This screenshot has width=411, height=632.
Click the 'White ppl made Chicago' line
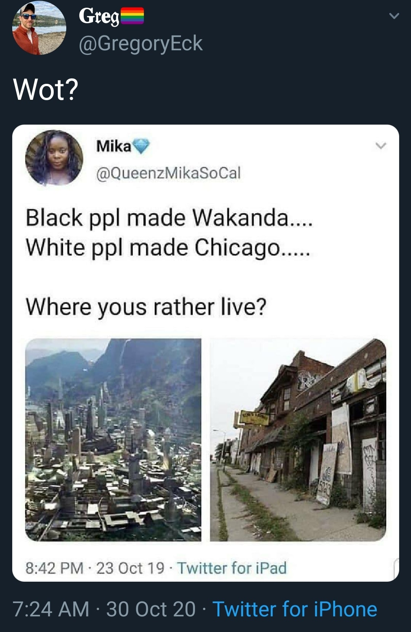[x=168, y=248]
